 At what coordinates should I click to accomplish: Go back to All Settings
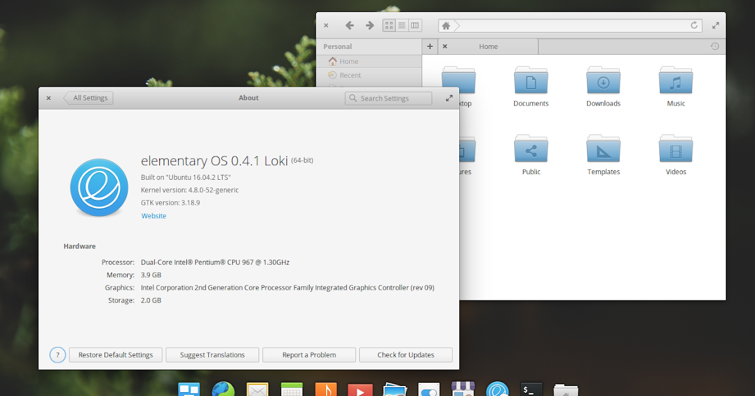88,98
